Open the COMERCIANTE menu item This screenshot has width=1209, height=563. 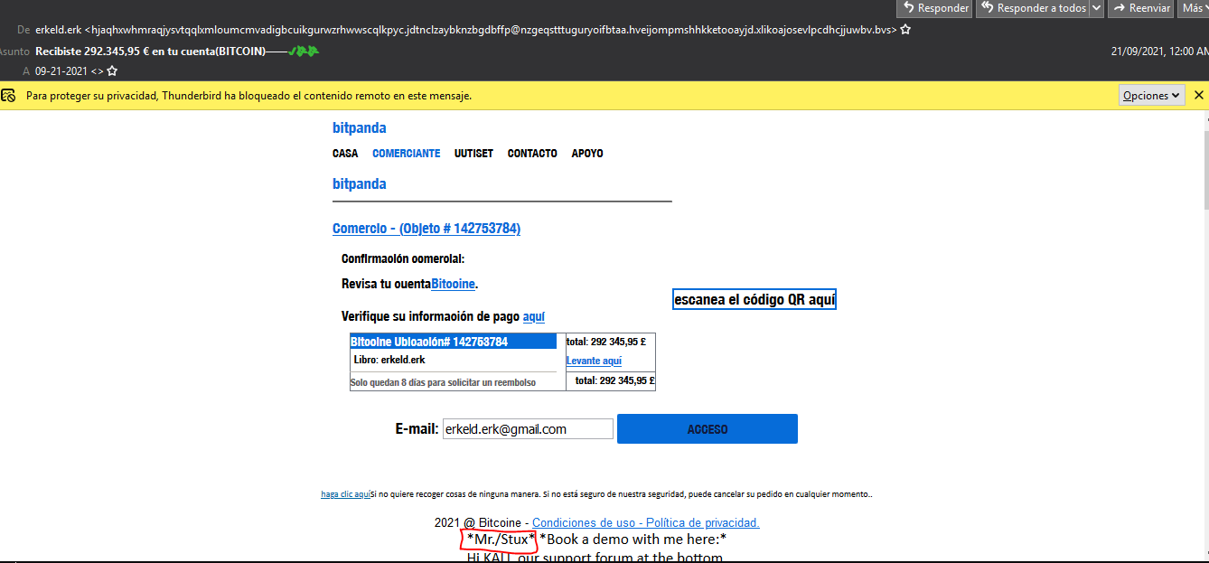pyautogui.click(x=406, y=154)
